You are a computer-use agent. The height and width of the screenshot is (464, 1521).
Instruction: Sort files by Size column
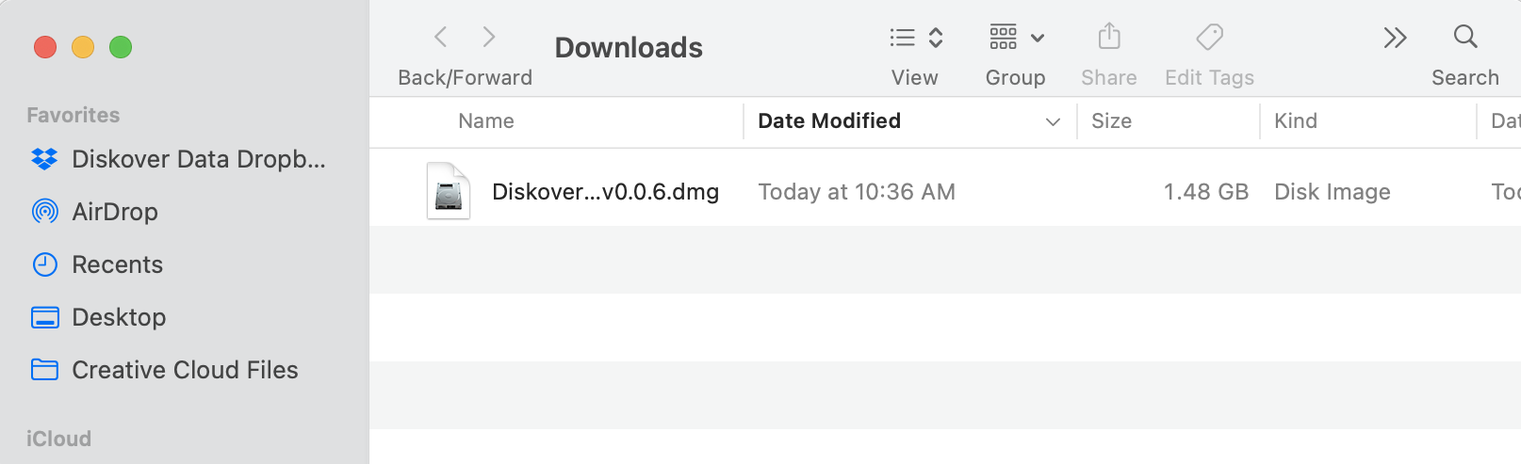coord(1112,121)
